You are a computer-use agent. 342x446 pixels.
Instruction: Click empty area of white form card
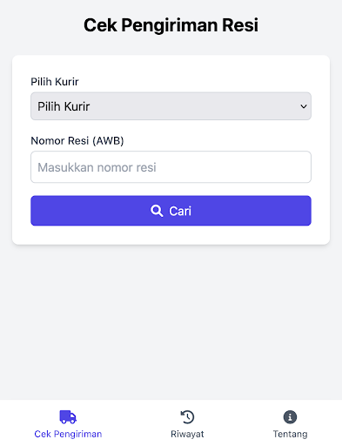(x=171, y=236)
